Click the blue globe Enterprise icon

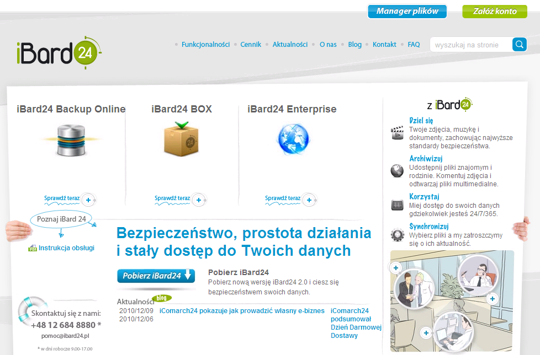pyautogui.click(x=293, y=139)
